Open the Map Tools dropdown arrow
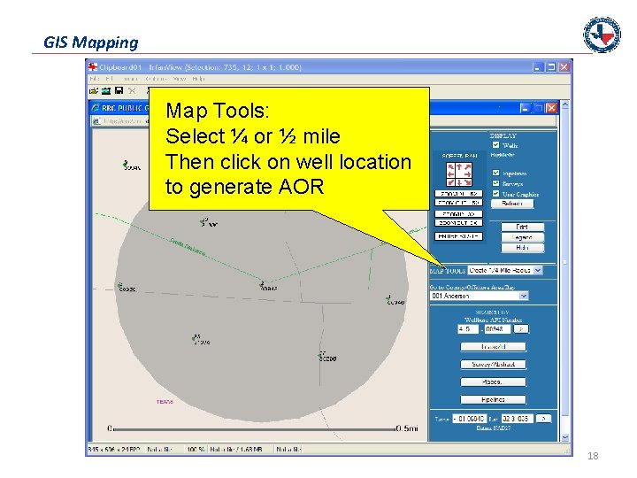This screenshot has width=637, height=478. pyautogui.click(x=538, y=270)
